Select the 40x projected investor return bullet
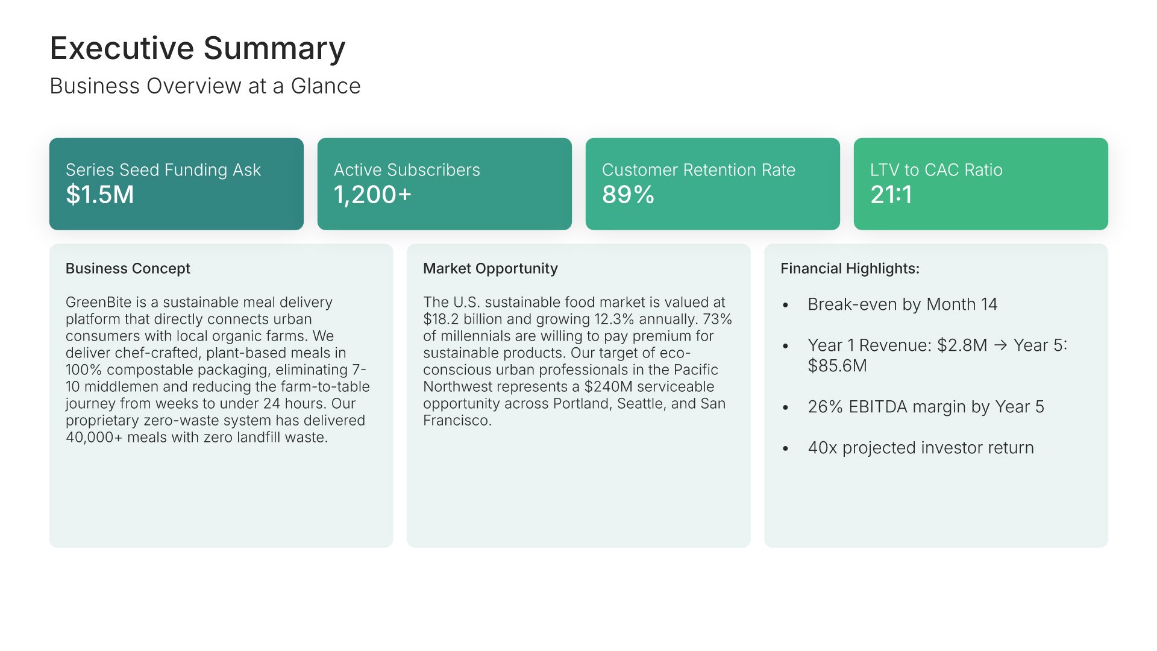 (x=920, y=448)
